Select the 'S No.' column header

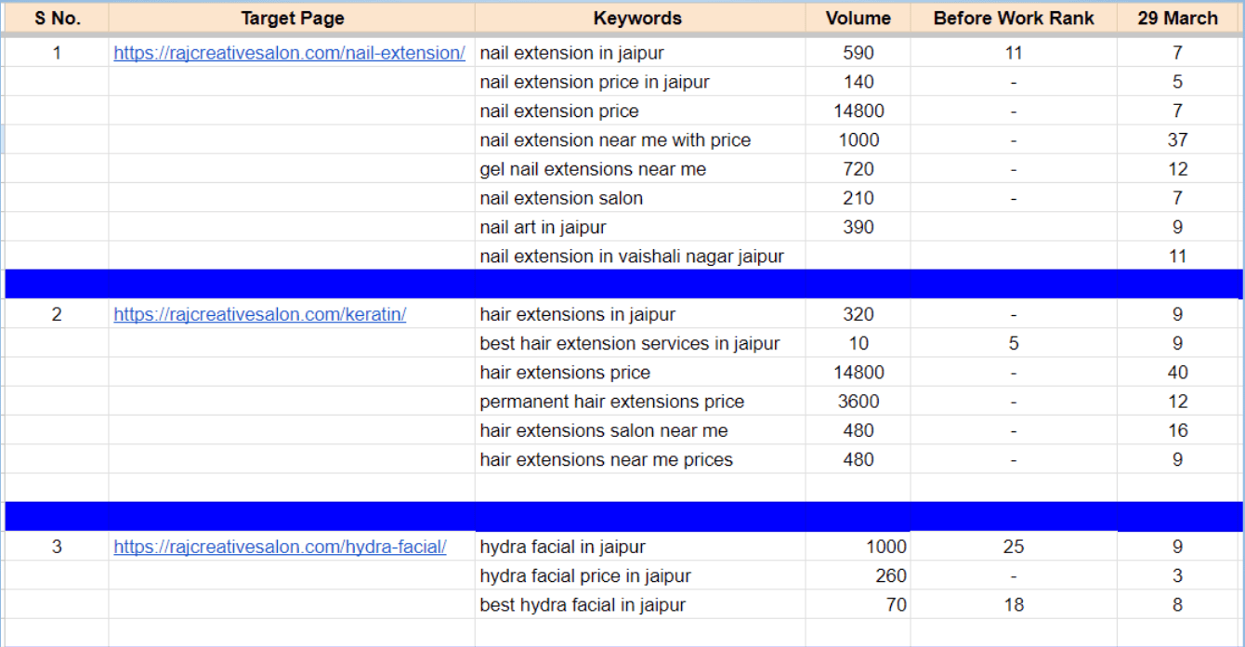(x=57, y=19)
